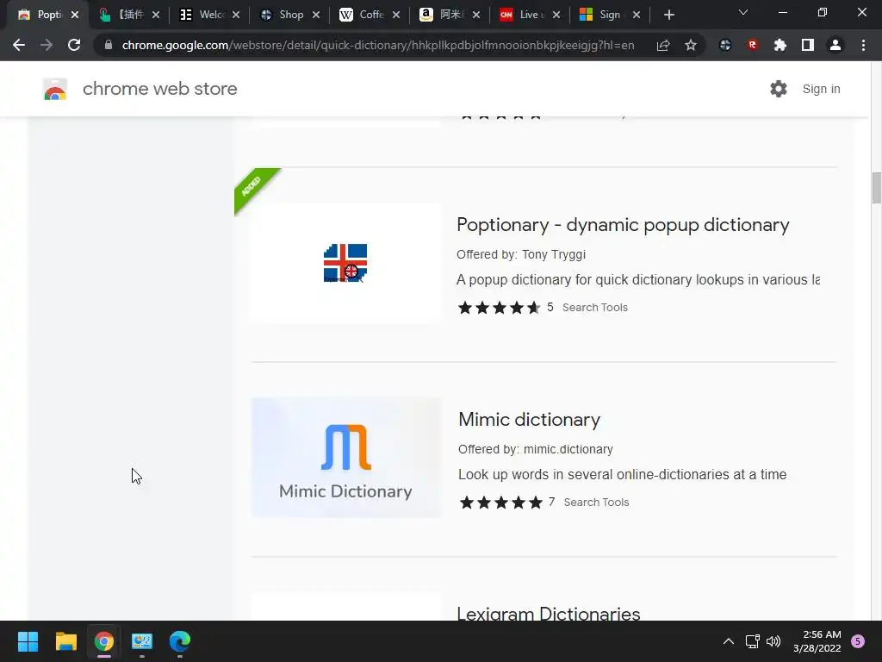
Task: Click Search Tools under Poptionary
Action: pyautogui.click(x=595, y=308)
